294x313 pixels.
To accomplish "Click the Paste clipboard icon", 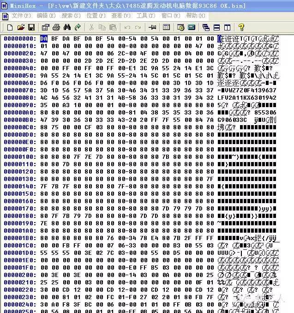I will [113, 27].
